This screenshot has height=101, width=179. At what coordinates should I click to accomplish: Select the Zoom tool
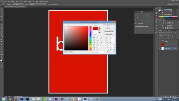click(2, 57)
